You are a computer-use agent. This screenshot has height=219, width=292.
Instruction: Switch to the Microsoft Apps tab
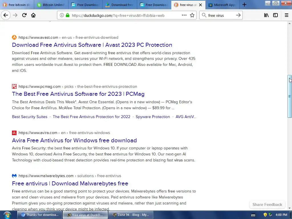point(222,5)
